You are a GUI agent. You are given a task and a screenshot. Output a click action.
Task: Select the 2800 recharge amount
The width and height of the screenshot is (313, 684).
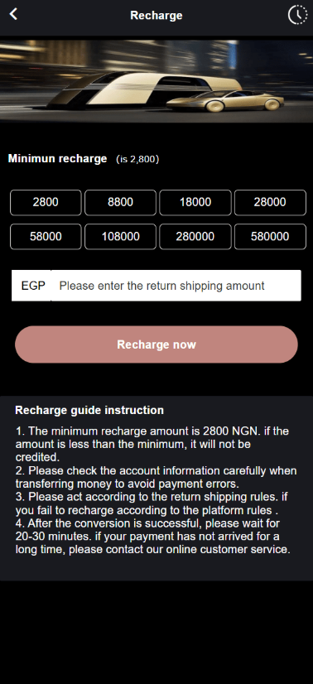coord(46,202)
